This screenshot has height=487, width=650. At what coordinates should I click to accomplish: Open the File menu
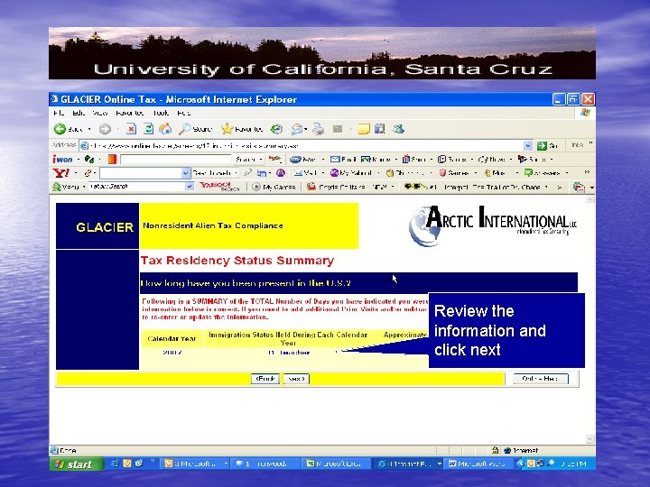pyautogui.click(x=59, y=113)
